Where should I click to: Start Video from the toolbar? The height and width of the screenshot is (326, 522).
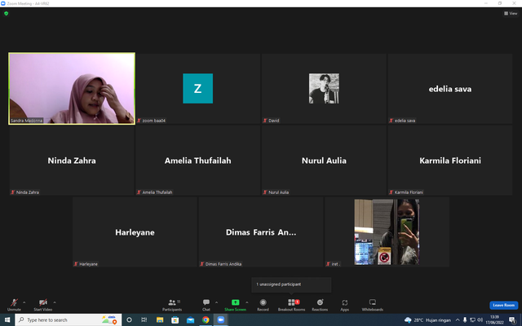[x=43, y=304]
